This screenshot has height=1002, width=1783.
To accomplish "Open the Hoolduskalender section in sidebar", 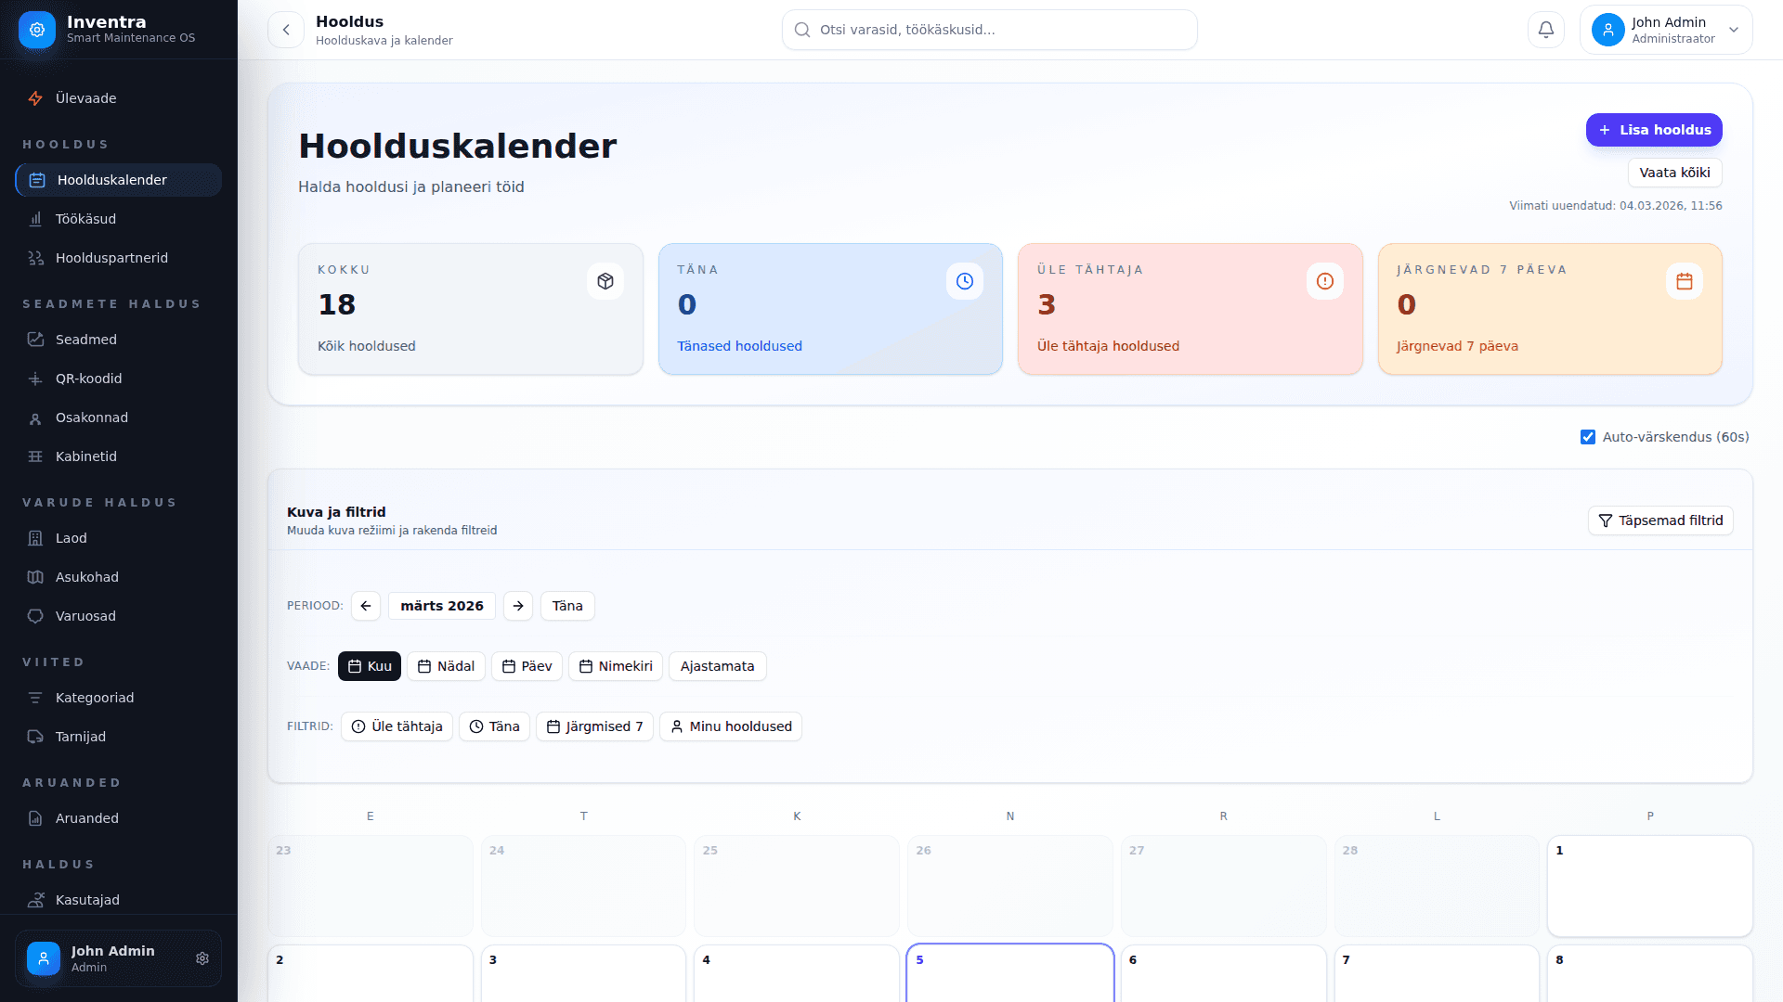I will tap(111, 180).
